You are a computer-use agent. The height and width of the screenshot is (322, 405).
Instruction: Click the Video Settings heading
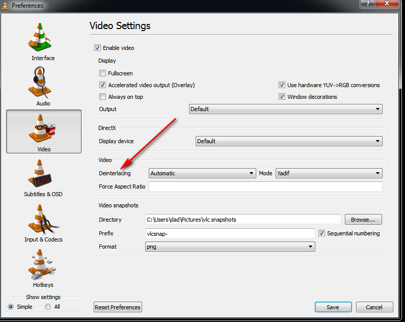[x=120, y=26]
